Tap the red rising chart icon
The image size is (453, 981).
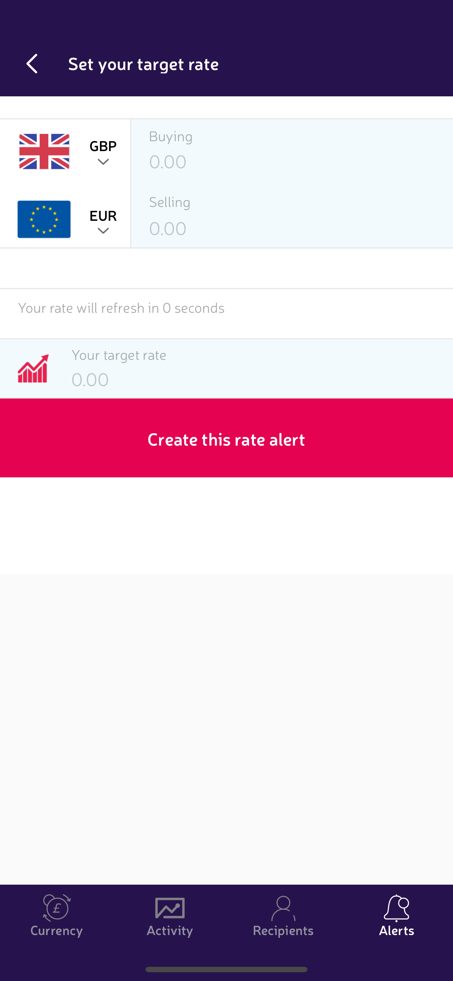tap(33, 369)
